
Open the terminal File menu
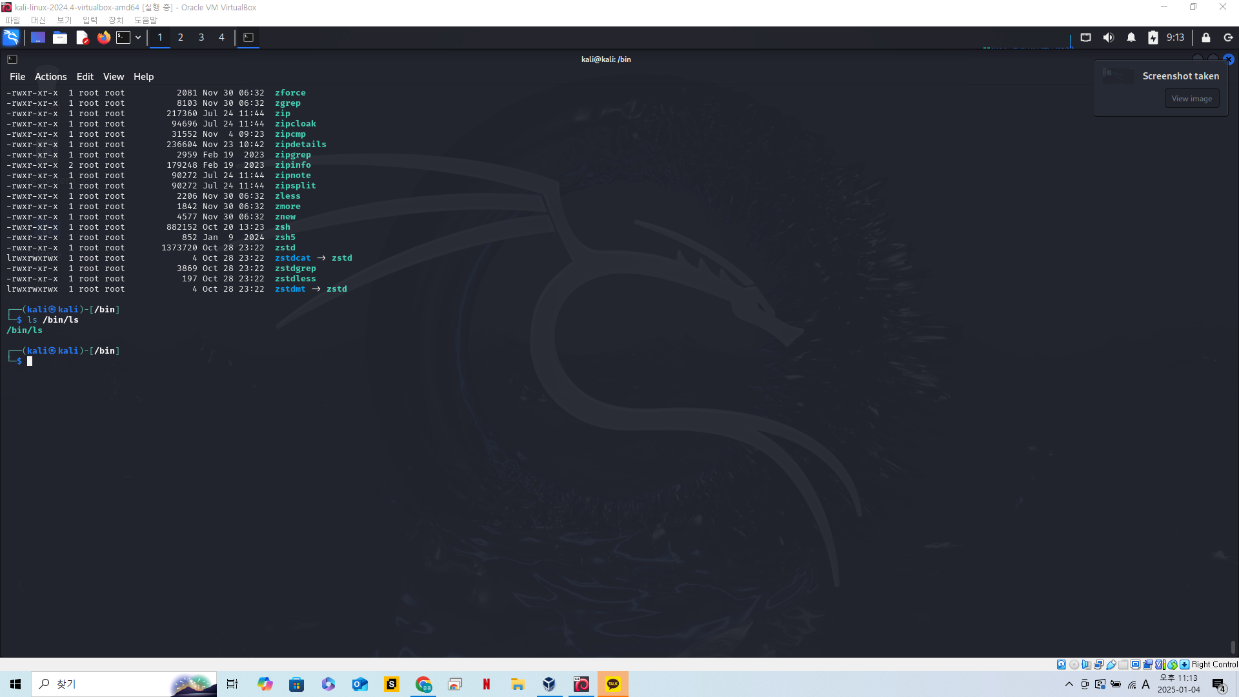coord(17,76)
